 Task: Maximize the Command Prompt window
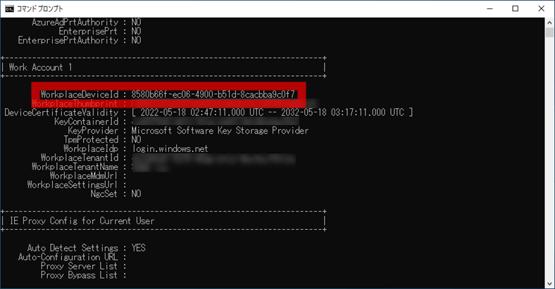tap(515, 8)
